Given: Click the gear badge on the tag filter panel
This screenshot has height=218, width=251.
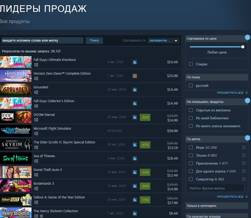Looking at the screenshot, I should (248, 138).
